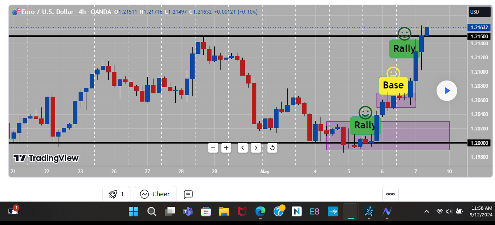495x225 pixels.
Task: Launch File Explorer from the taskbar
Action: (x=224, y=211)
